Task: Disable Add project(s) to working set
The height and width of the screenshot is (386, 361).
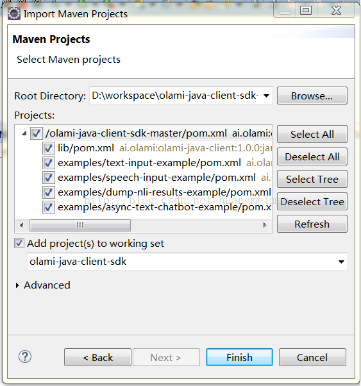Action: [x=19, y=244]
